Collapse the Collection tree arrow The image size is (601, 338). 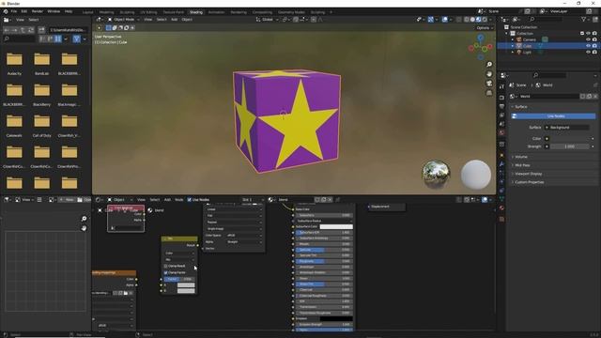(x=506, y=34)
